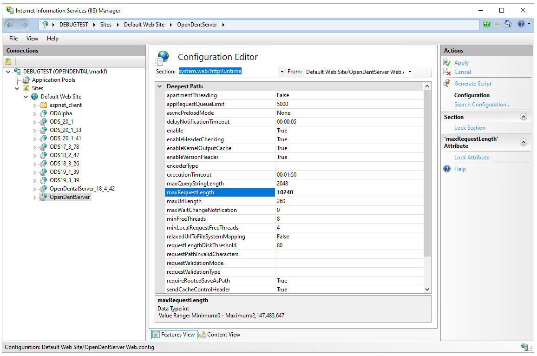
Task: Click the Sites folder icon in tree
Action: (x=26, y=88)
